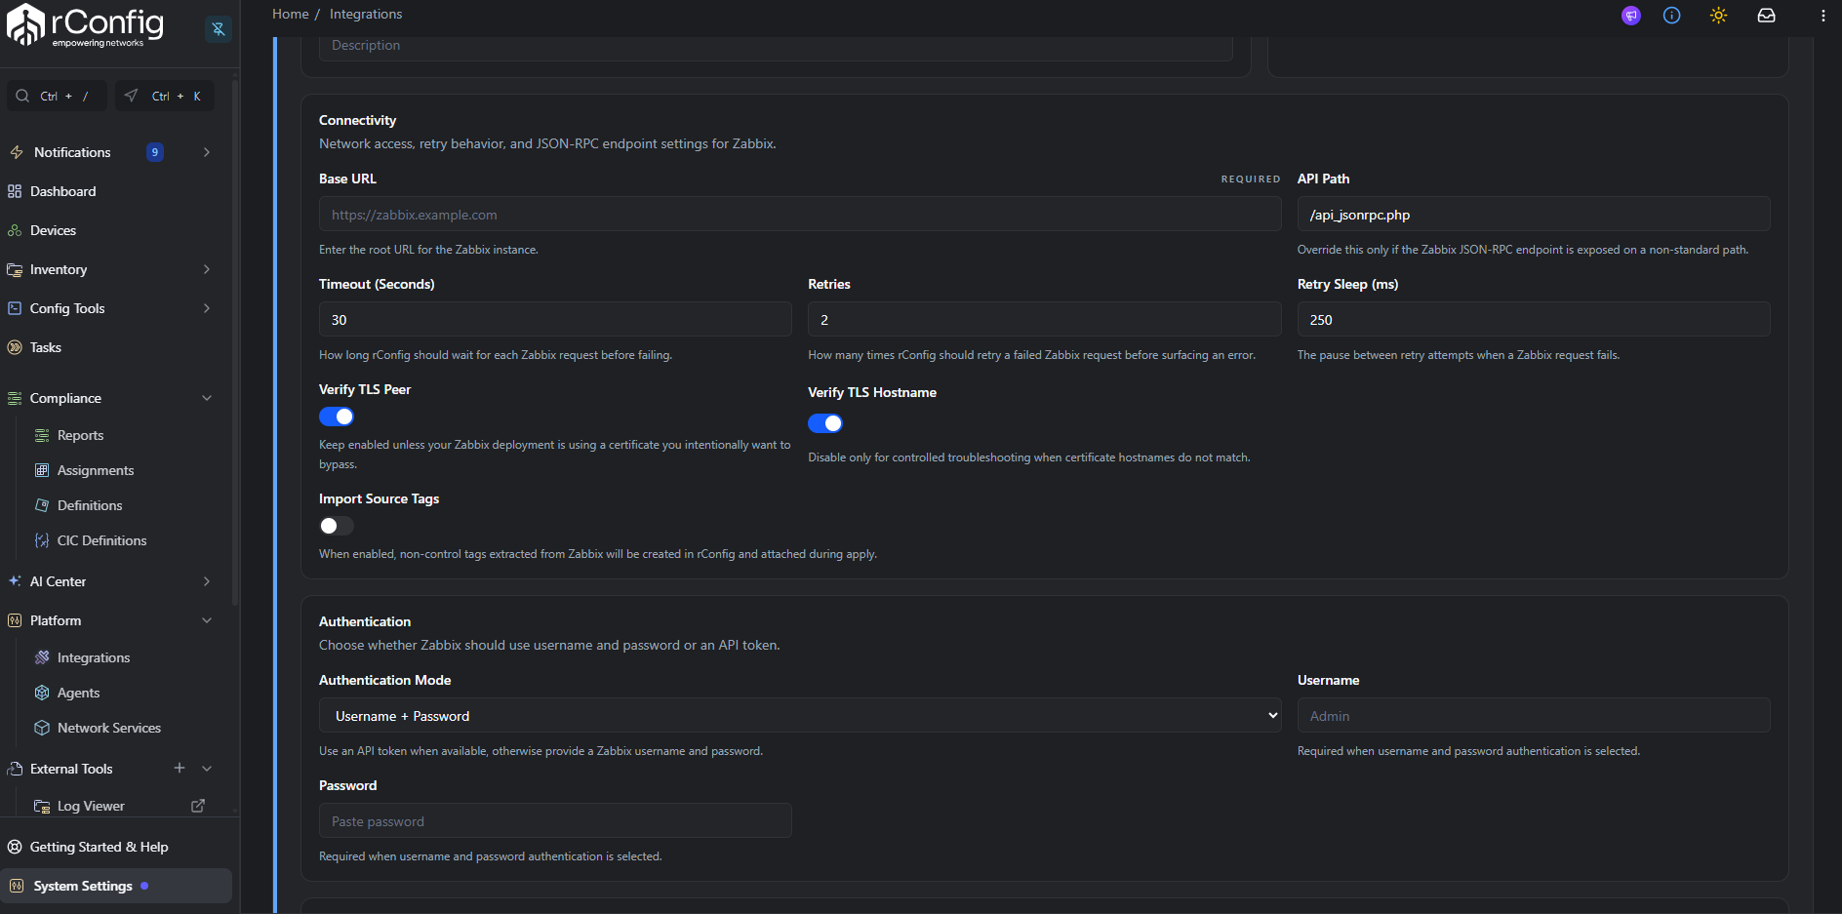Click the rConfig logo
1842x914 pixels.
(86, 25)
